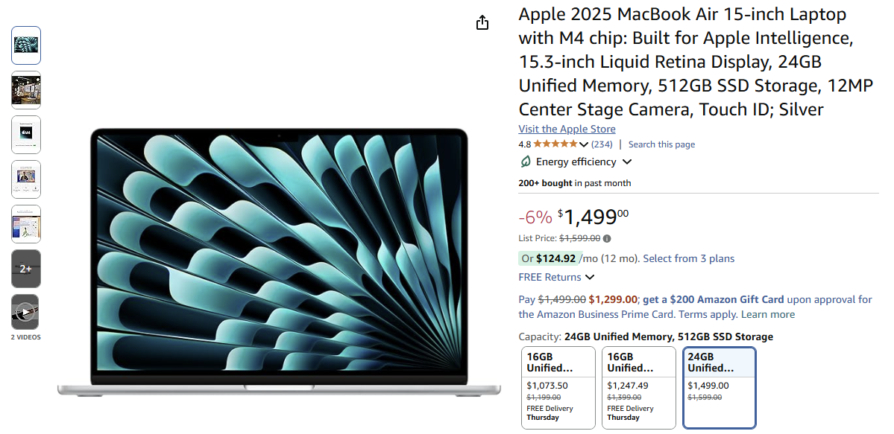Open the videos thumbnail with play icon
The width and height of the screenshot is (894, 434).
pos(25,312)
